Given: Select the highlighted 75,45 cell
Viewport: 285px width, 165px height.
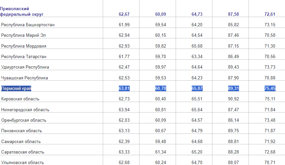Looking at the screenshot, I should point(270,89).
